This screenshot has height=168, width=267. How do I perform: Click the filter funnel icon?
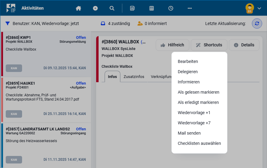(x=8, y=23)
